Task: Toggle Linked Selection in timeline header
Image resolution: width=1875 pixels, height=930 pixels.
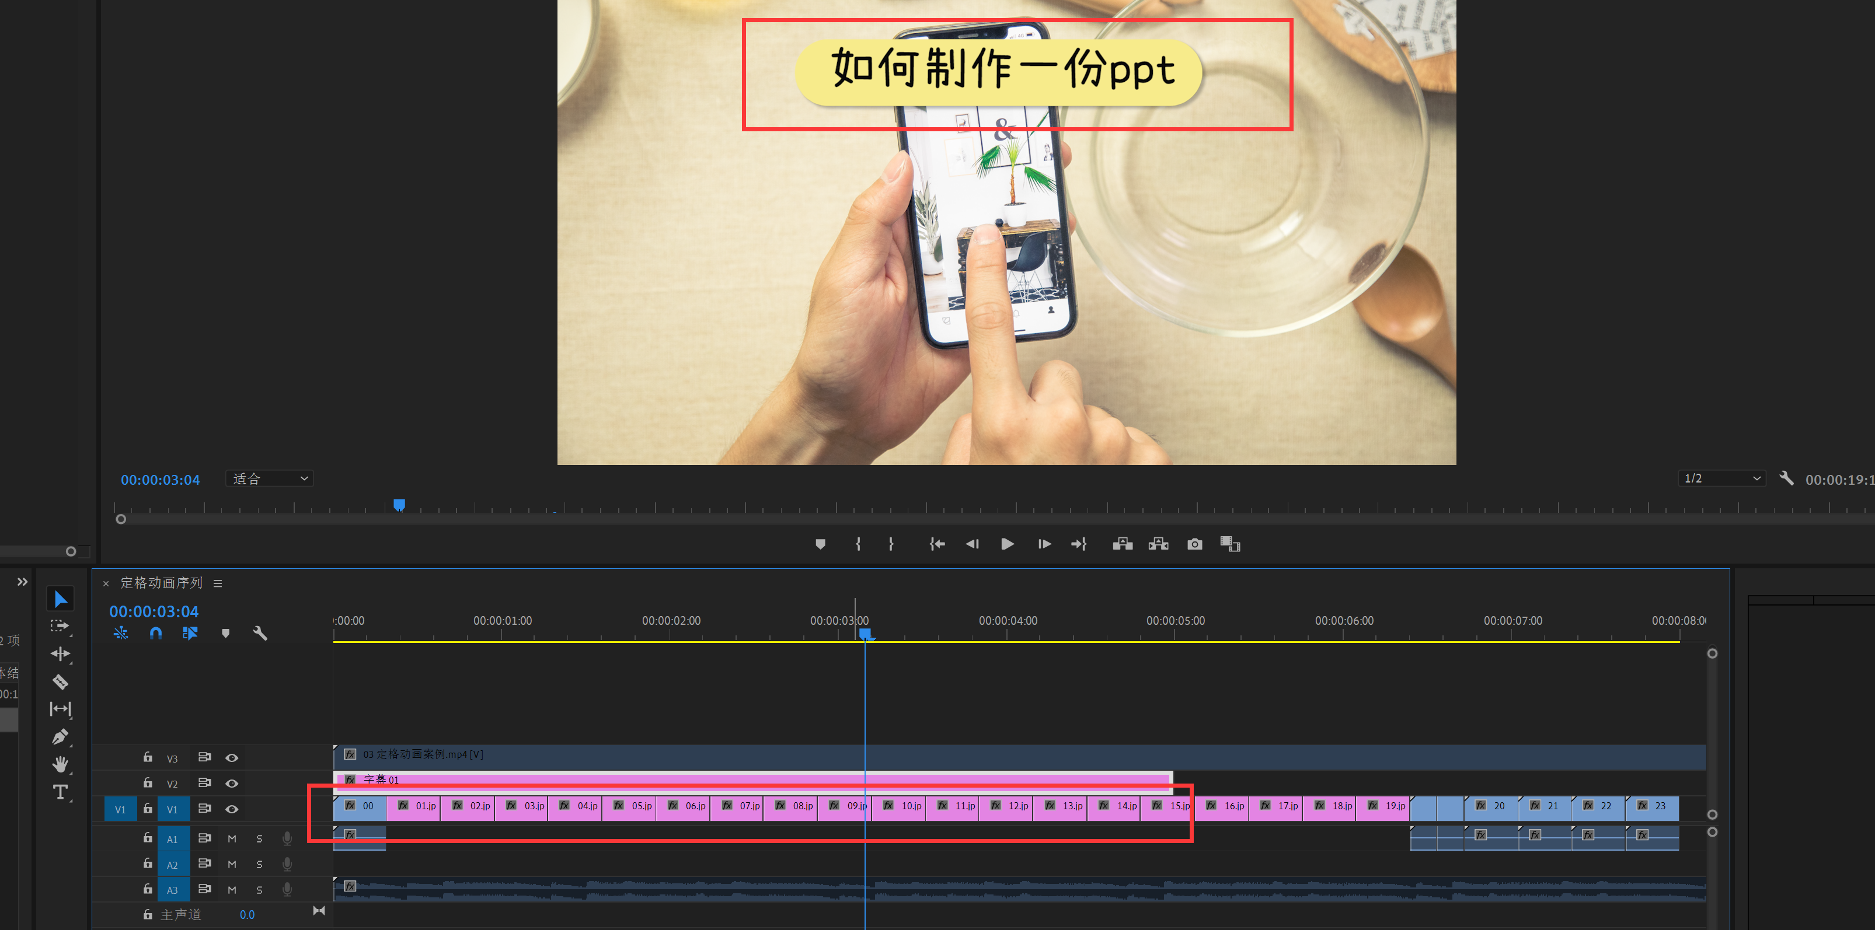Action: (x=190, y=633)
